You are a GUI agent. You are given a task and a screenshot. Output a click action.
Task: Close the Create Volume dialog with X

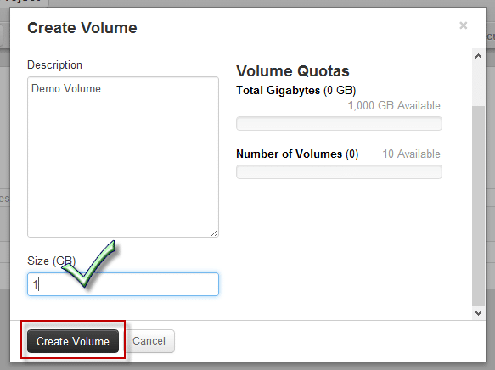click(463, 25)
